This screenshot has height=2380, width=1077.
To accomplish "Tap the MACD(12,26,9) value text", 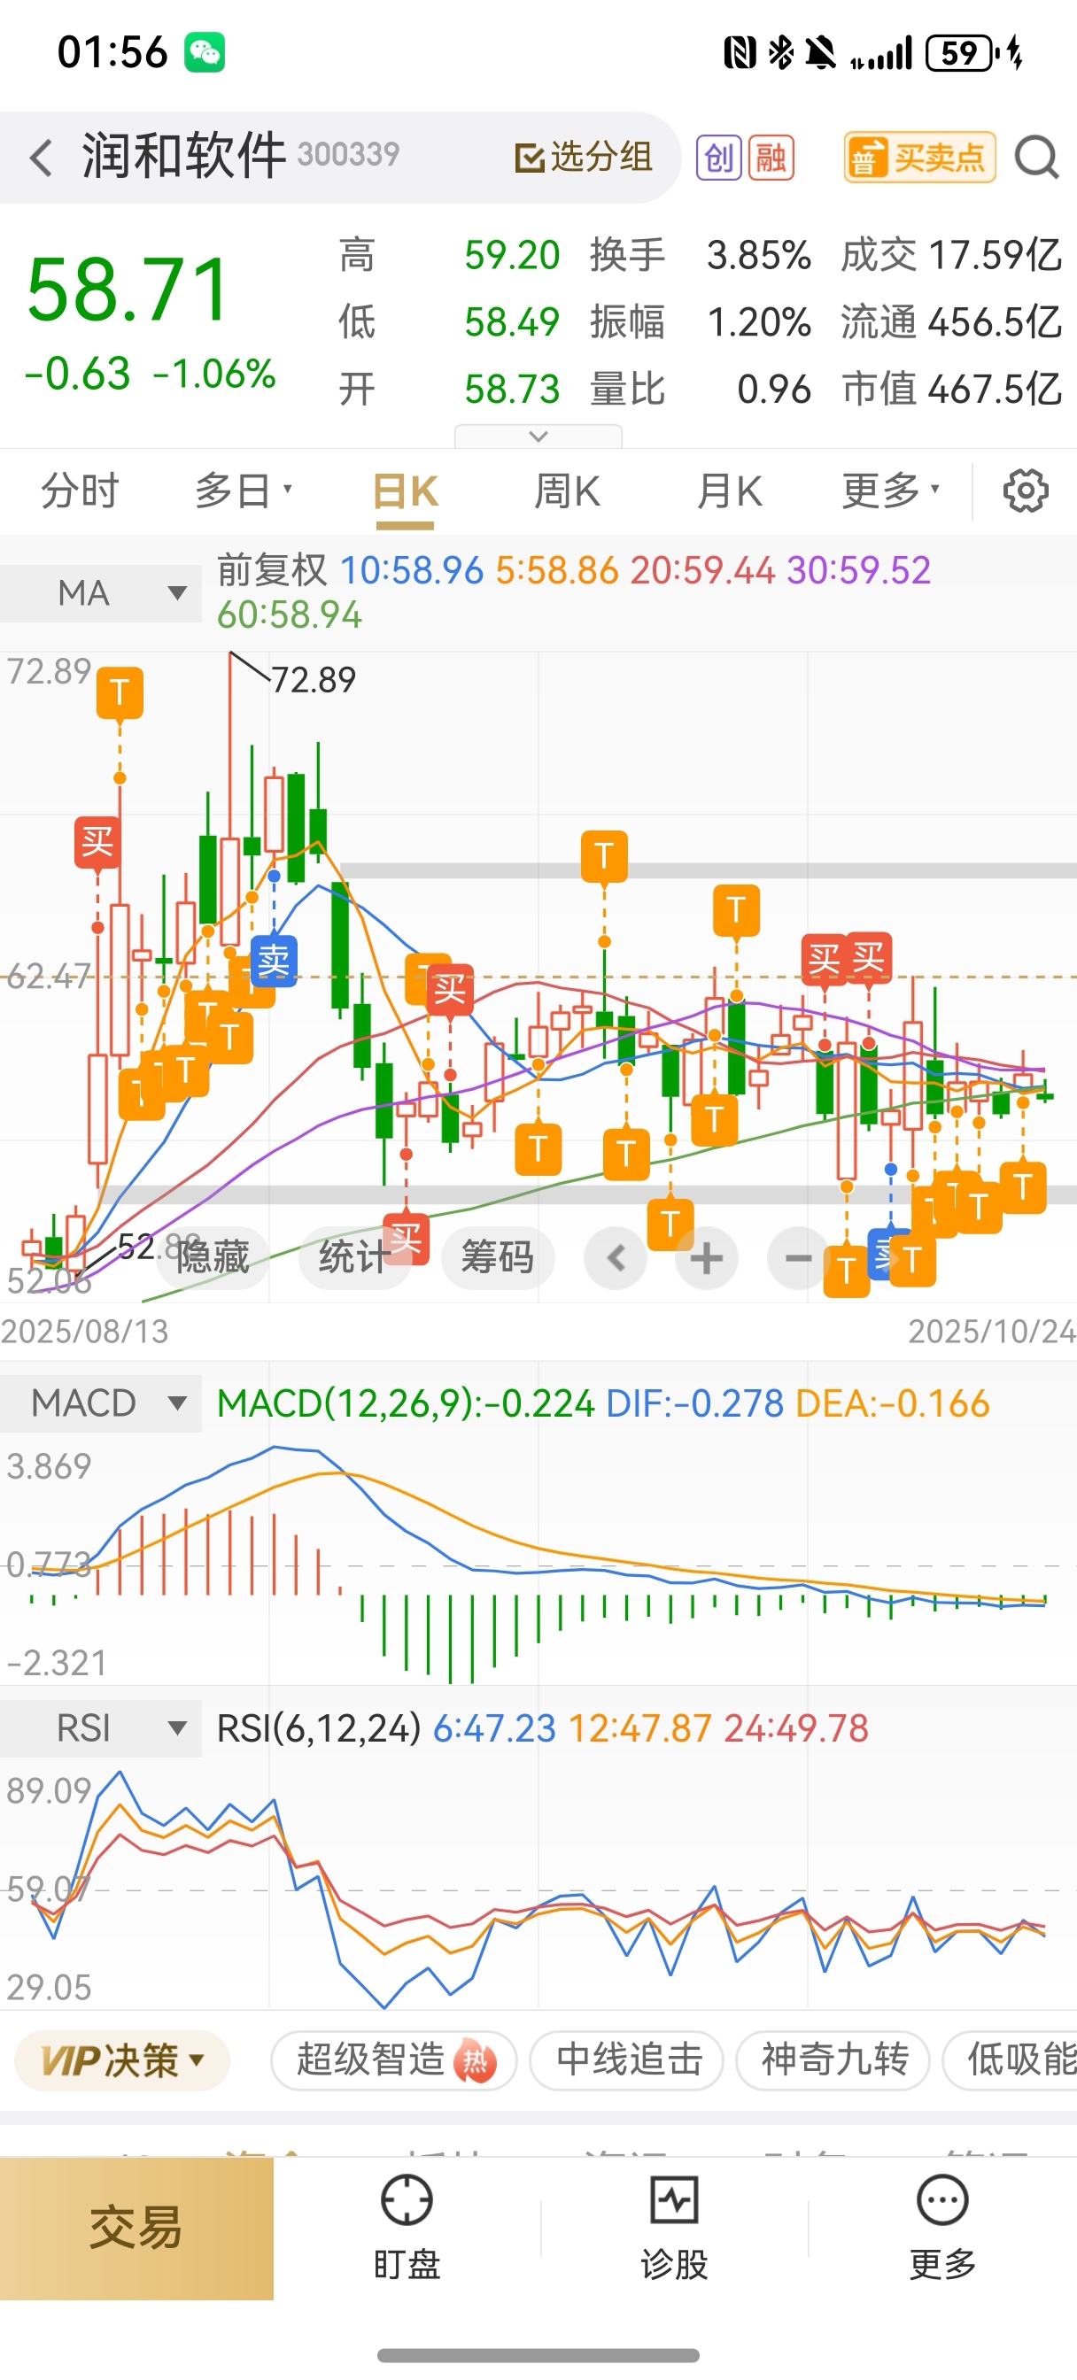I will pyautogui.click(x=405, y=1403).
